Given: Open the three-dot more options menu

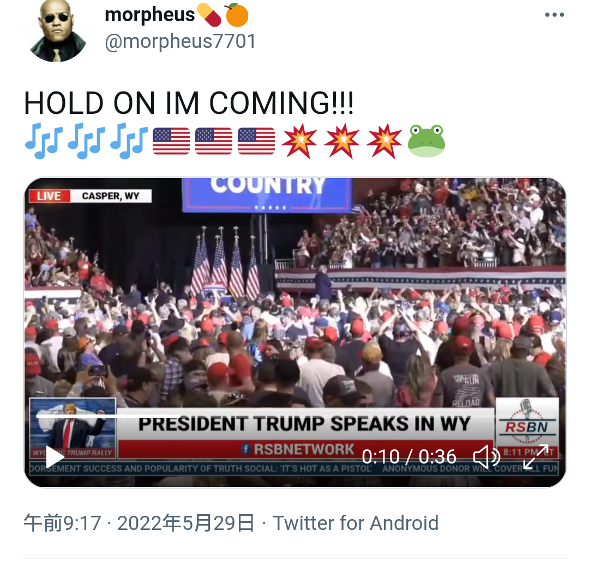Looking at the screenshot, I should (555, 15).
